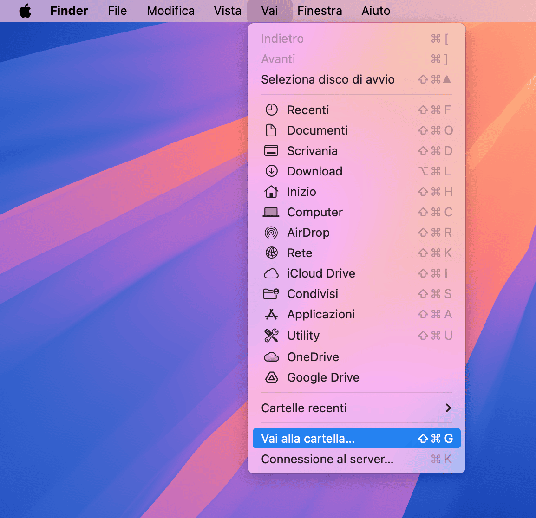This screenshot has height=518, width=536.
Task: Click the Applicazioni icon
Action: click(271, 314)
